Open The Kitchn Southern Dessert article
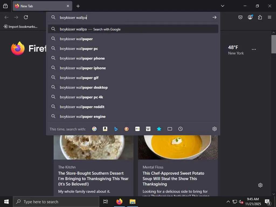The width and height of the screenshot is (276, 207). coord(93,178)
